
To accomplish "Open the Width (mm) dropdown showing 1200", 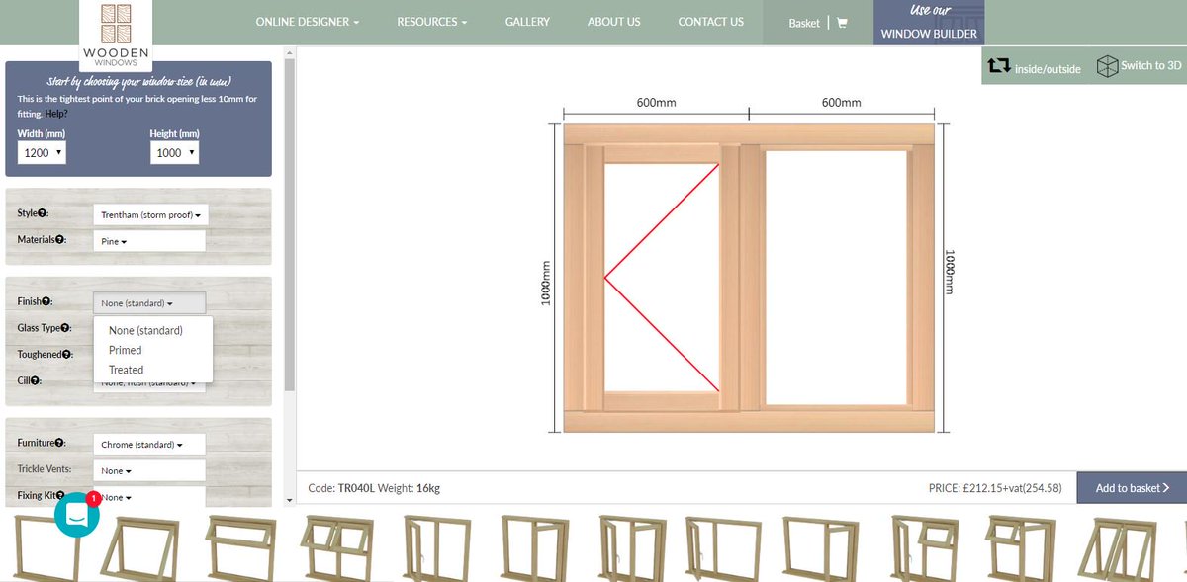I will point(43,153).
